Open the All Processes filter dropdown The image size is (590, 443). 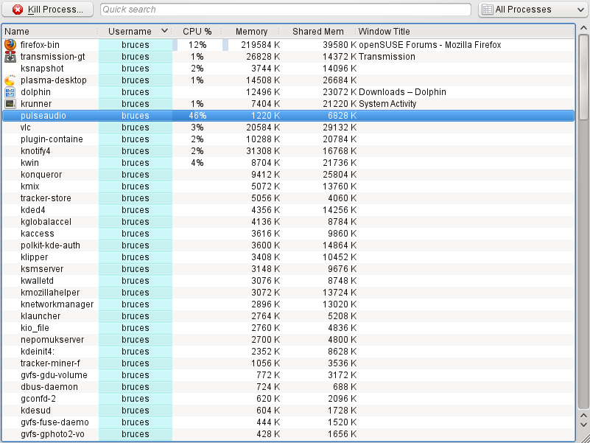(x=533, y=10)
